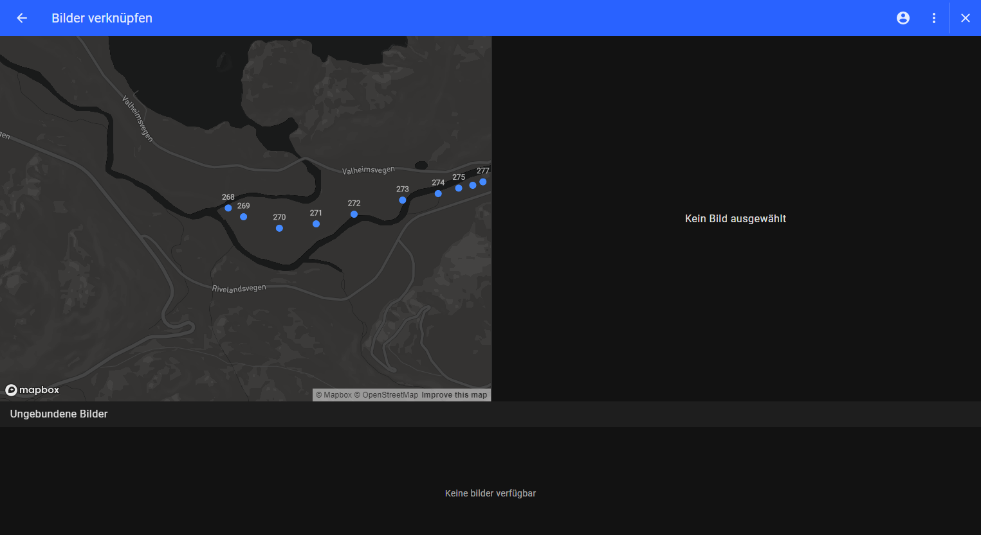Open the three-dot more options menu
This screenshot has width=981, height=535.
(x=934, y=18)
